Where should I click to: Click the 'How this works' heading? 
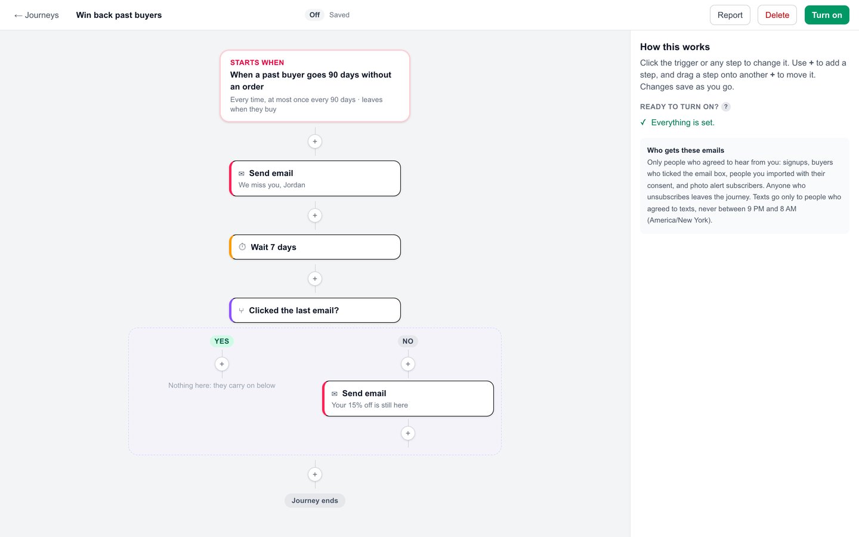click(675, 47)
